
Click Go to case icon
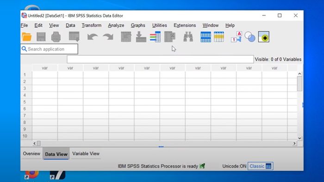point(126,37)
